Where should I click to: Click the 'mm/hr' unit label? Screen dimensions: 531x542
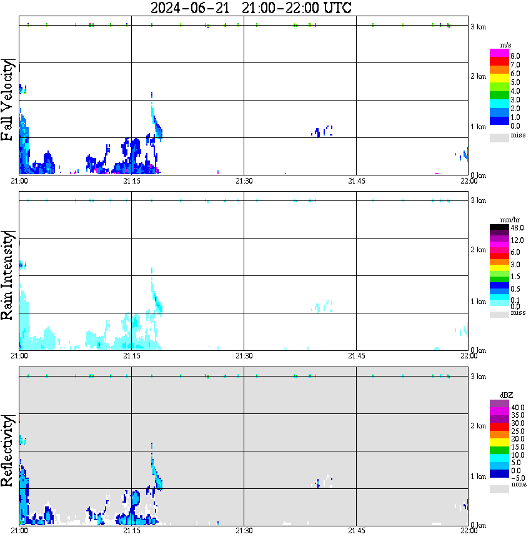click(x=510, y=220)
